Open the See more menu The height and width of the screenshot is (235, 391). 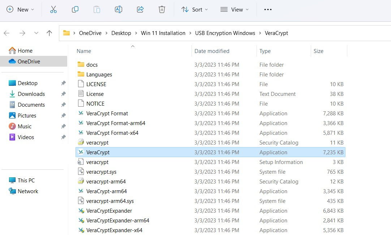[x=267, y=9]
